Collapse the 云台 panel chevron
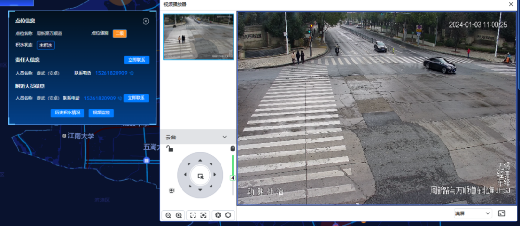The height and width of the screenshot is (226, 520). [x=224, y=137]
